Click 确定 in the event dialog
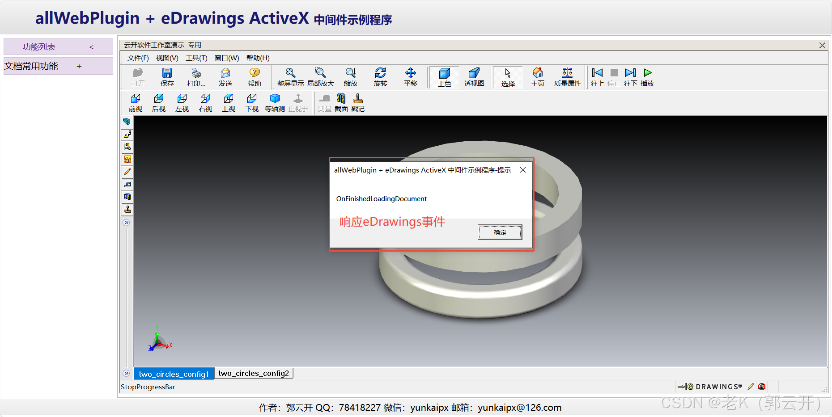Viewport: 832px width, 417px height. tap(500, 232)
